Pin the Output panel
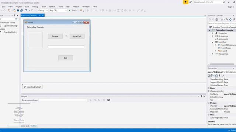This screenshot has height=132, width=236. (x=201, y=96)
